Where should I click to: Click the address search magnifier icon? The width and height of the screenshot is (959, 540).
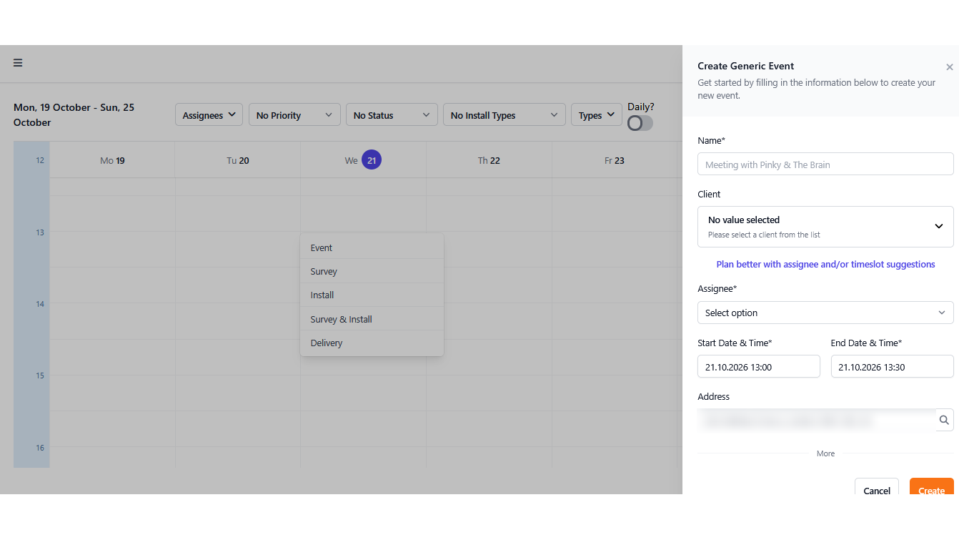tap(944, 420)
